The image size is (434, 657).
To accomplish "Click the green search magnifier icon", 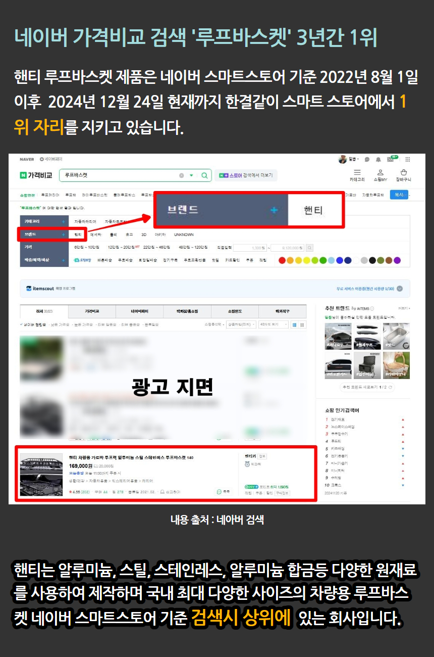I will [x=204, y=175].
